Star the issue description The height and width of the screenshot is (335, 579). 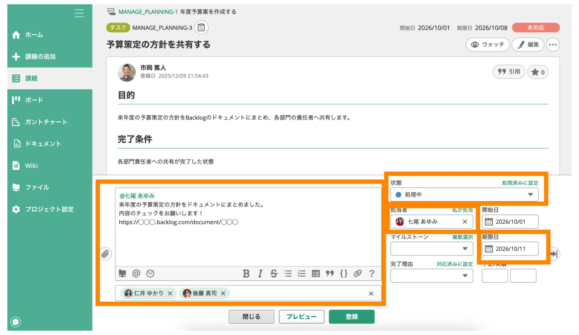click(x=538, y=72)
